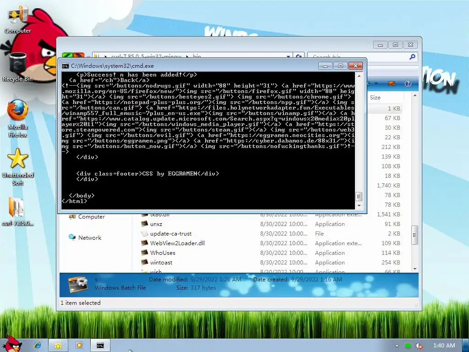Toggle the Explorer preview pane button
Image resolution: width=469 pixels, height=352 pixels.
click(x=392, y=83)
